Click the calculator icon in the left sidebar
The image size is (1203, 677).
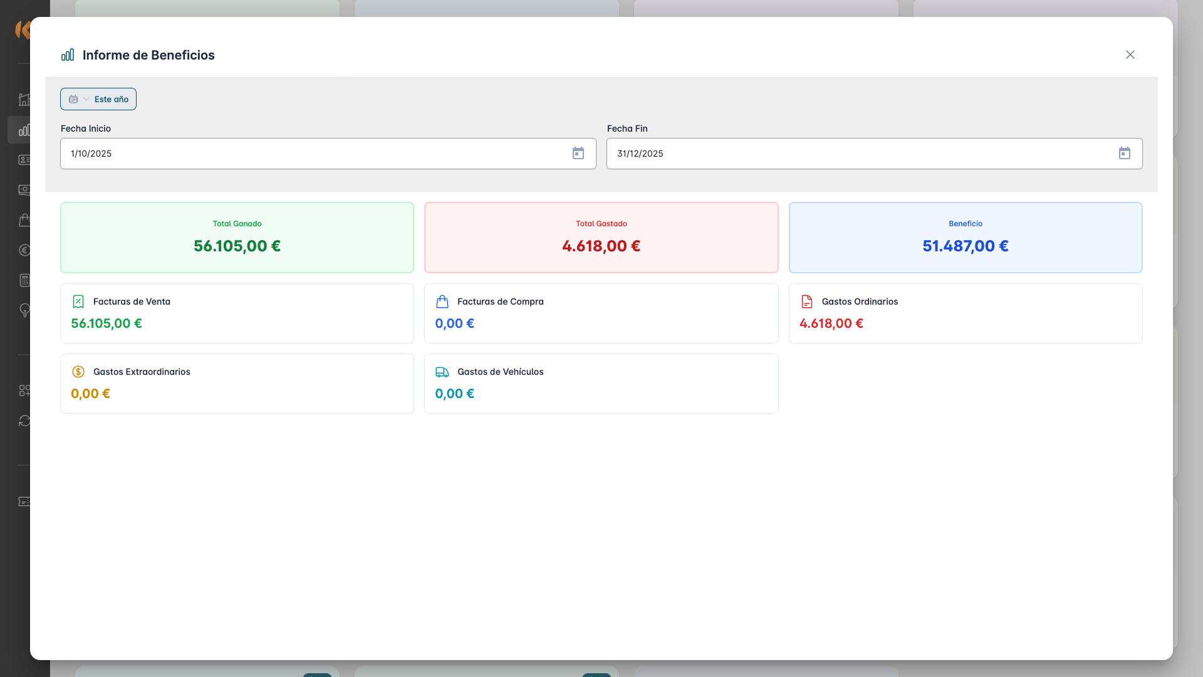tap(24, 280)
